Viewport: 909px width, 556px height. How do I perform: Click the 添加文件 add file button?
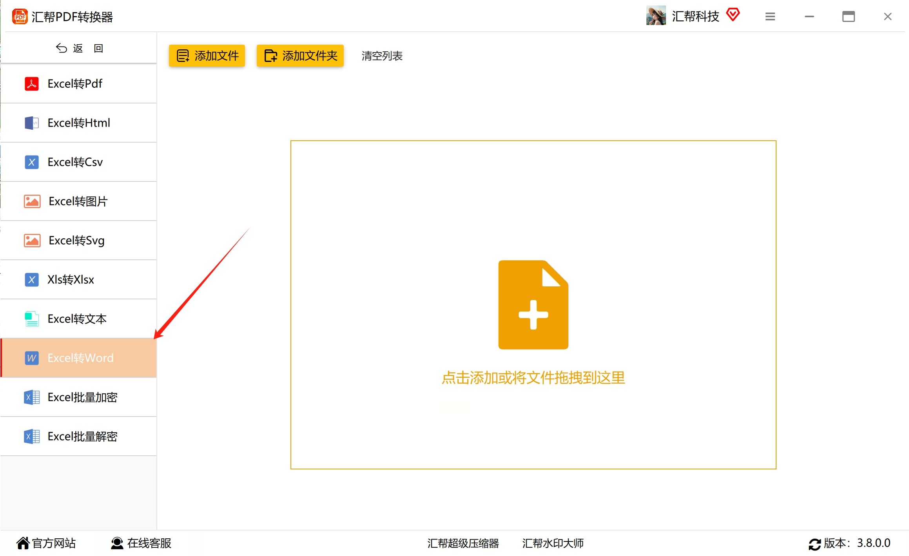click(207, 56)
